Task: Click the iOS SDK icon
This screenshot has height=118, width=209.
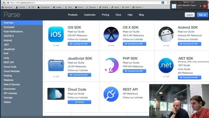Action: (56, 34)
